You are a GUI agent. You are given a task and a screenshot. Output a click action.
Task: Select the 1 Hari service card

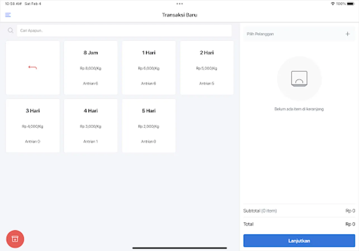148,67
